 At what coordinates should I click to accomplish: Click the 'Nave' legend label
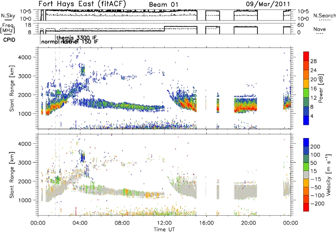tap(320, 29)
